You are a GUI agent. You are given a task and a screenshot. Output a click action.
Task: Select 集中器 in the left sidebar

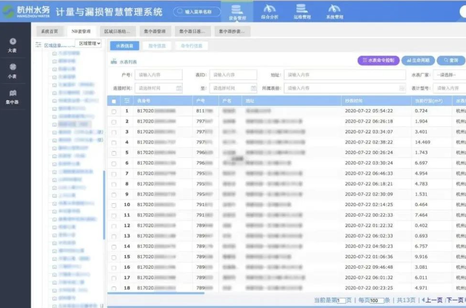click(x=12, y=97)
